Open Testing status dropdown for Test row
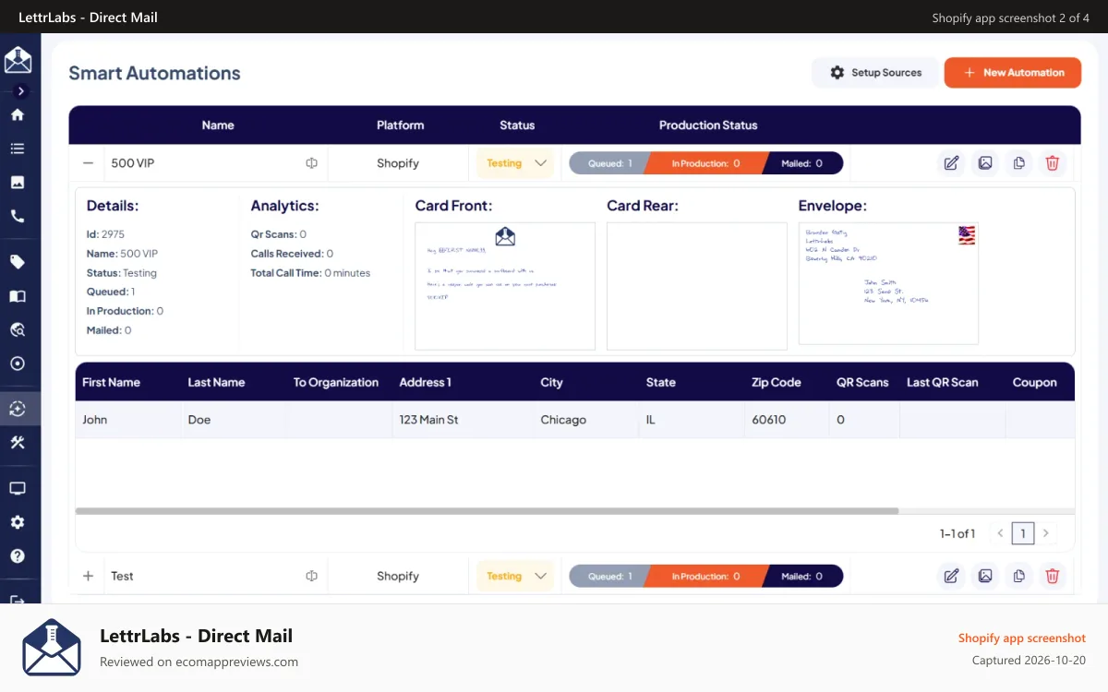The height and width of the screenshot is (692, 1108). [x=516, y=576]
